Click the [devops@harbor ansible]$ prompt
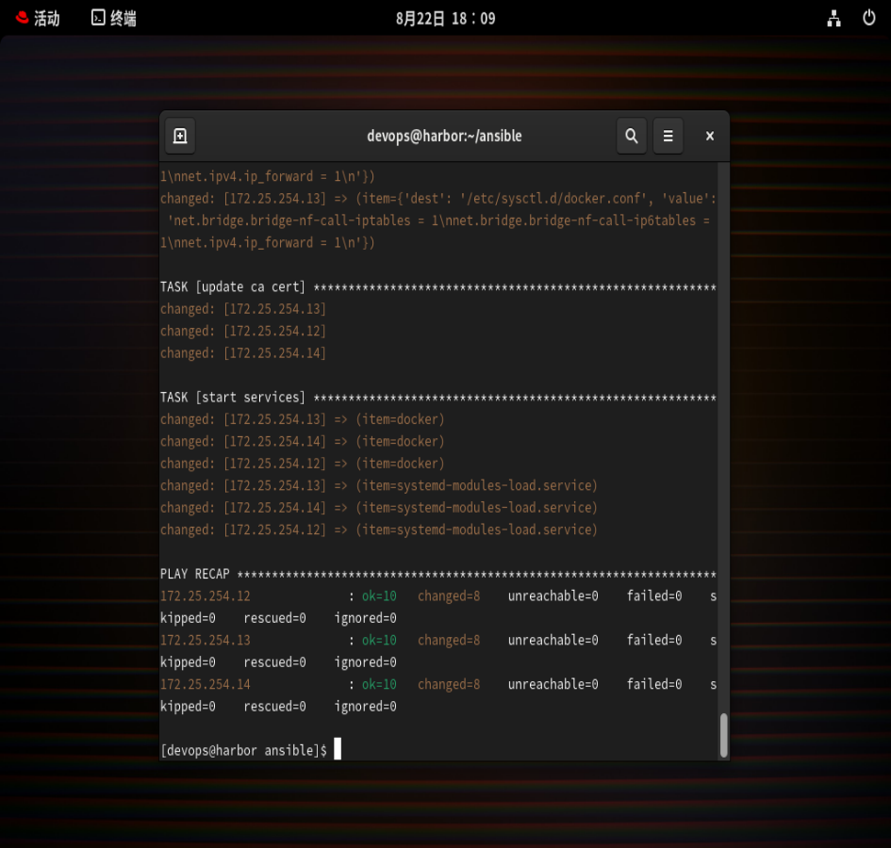The image size is (891, 848). 244,750
